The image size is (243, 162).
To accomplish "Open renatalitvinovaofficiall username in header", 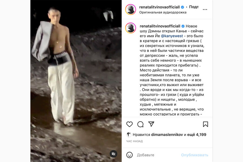I will (x=160, y=7).
